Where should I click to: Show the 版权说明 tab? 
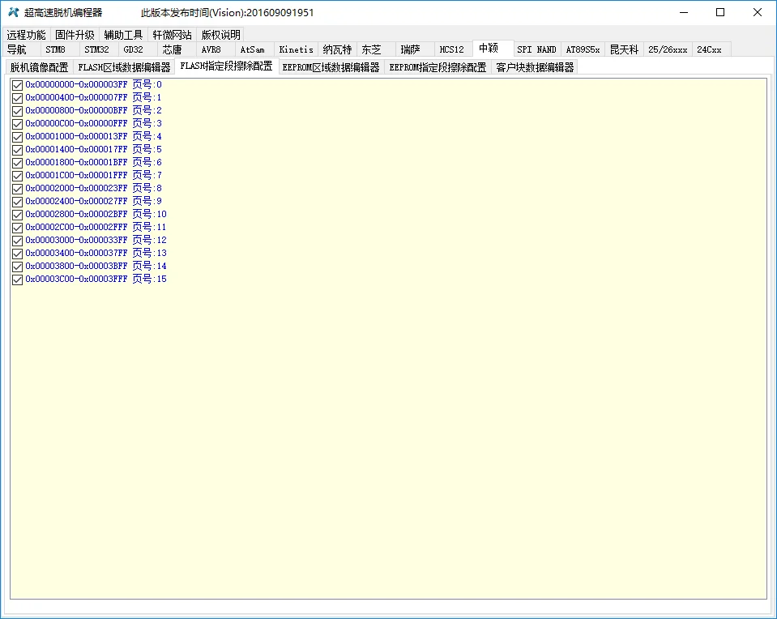(x=221, y=35)
